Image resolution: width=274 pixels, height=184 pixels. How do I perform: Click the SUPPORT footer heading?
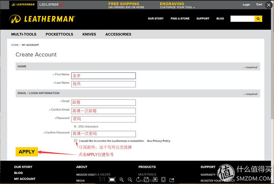click(x=208, y=167)
